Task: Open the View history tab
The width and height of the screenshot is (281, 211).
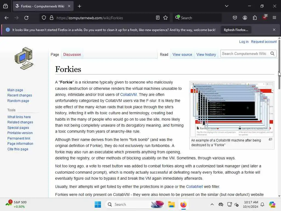Action: (x=206, y=55)
